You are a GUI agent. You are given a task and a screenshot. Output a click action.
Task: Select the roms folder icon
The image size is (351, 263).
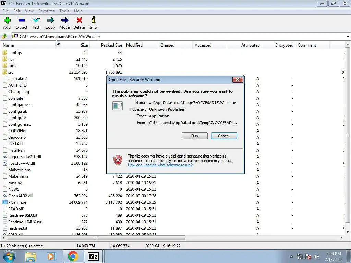5,65
